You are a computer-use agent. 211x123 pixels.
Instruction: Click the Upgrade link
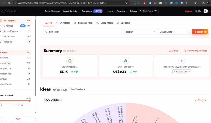(x=188, y=11)
